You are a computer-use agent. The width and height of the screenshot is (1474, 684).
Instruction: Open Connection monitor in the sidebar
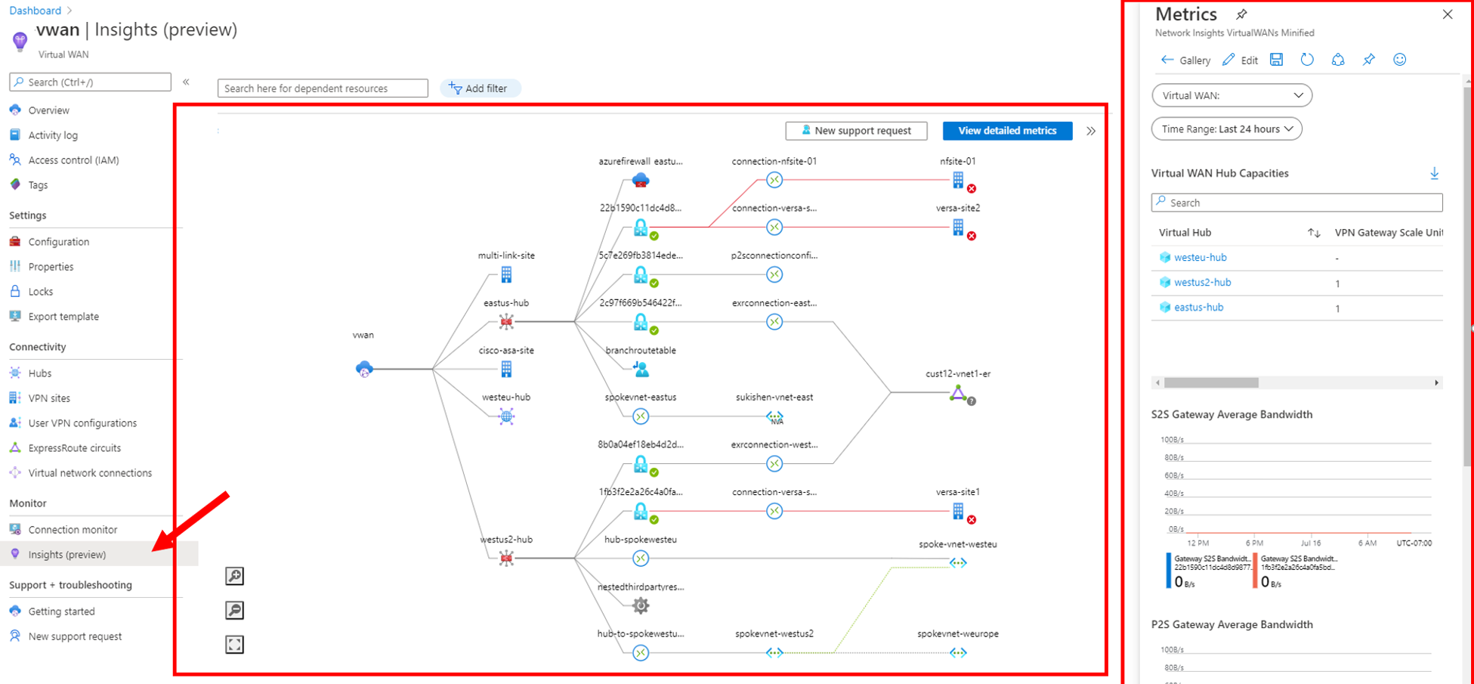click(x=73, y=530)
